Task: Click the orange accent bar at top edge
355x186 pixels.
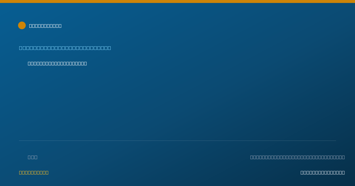Action: coord(177,1)
